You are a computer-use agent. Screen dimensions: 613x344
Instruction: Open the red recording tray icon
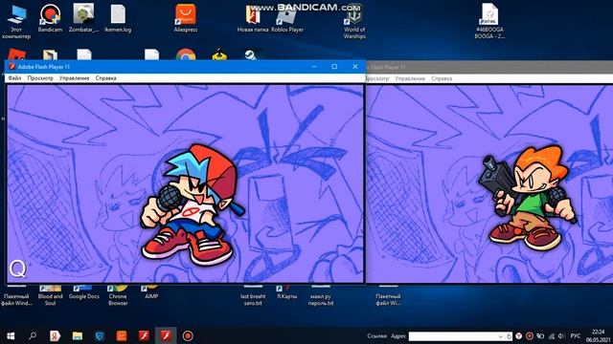point(530,335)
